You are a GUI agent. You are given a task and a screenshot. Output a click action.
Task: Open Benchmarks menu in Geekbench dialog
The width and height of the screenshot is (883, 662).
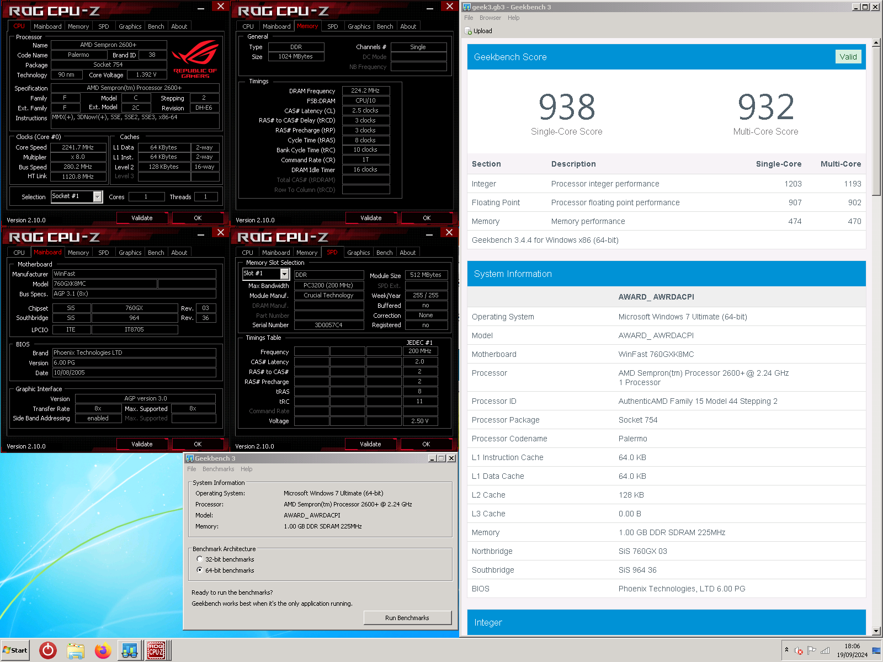pyautogui.click(x=218, y=469)
